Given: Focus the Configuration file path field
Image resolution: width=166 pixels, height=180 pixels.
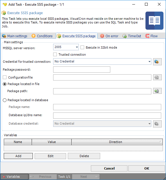Looking at the screenshot, I should 102,77.
